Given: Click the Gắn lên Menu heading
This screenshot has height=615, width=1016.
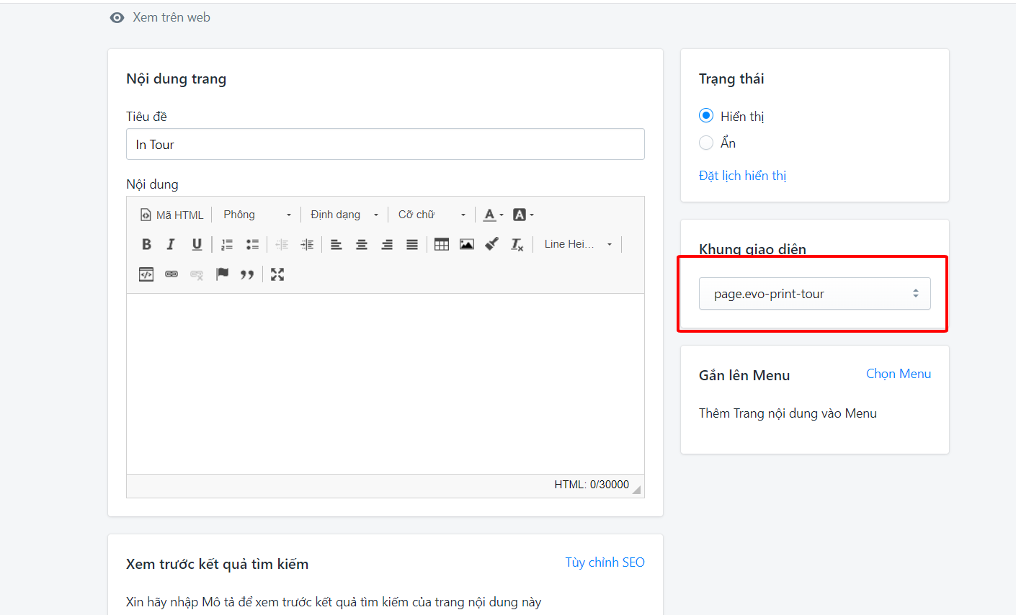Looking at the screenshot, I should coord(744,375).
